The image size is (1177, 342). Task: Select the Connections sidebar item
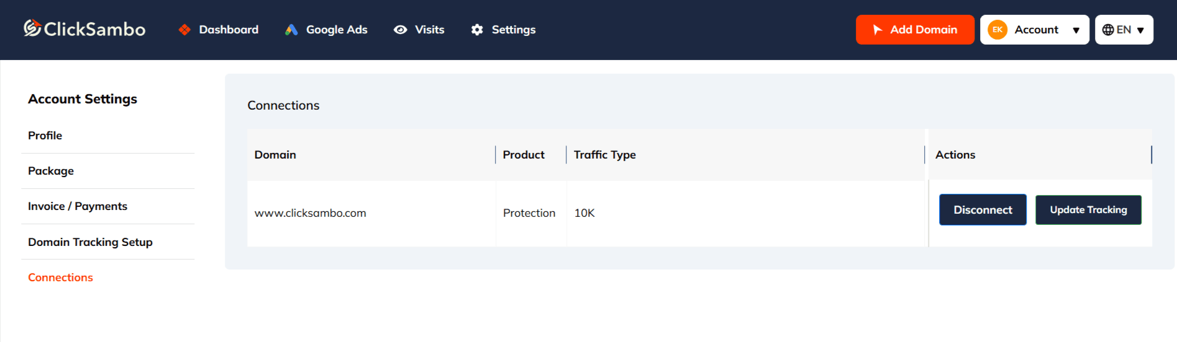pyautogui.click(x=60, y=278)
